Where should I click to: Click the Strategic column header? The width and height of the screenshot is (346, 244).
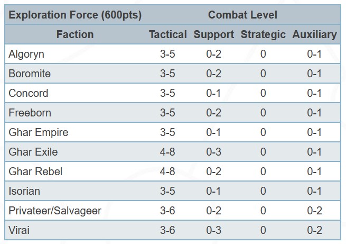263,34
